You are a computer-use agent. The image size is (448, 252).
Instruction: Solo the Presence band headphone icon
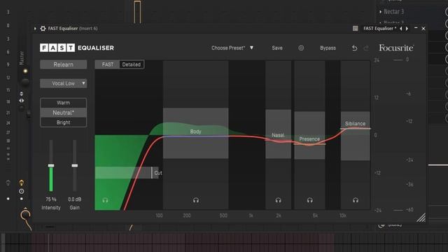[309, 200]
